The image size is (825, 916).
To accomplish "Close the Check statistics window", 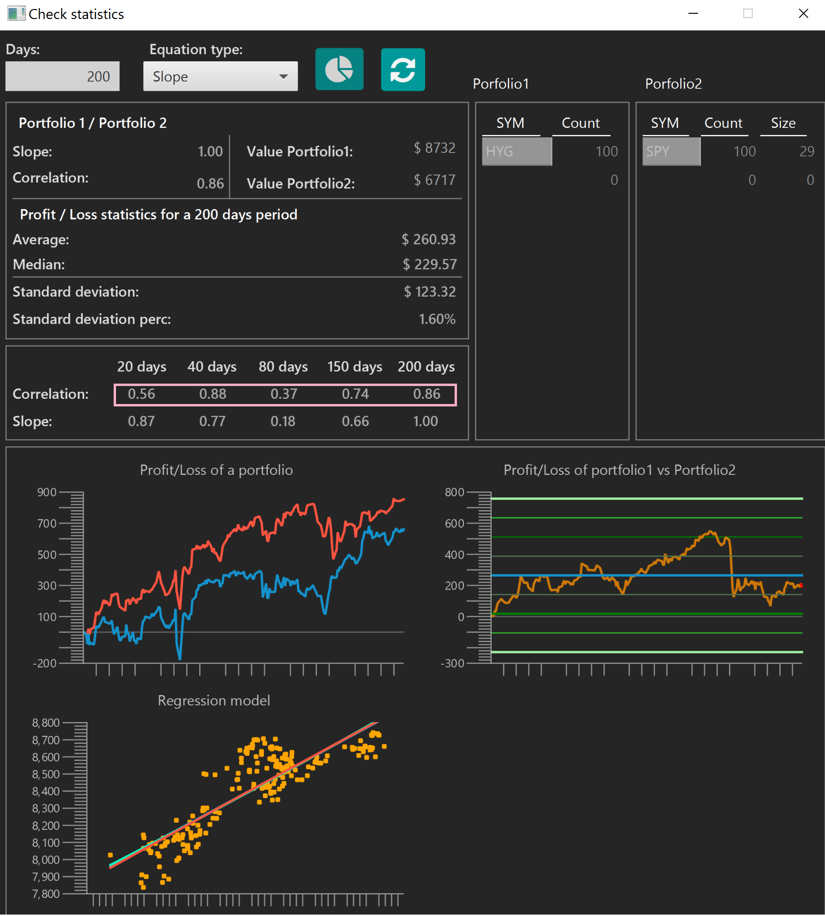I will pyautogui.click(x=803, y=14).
